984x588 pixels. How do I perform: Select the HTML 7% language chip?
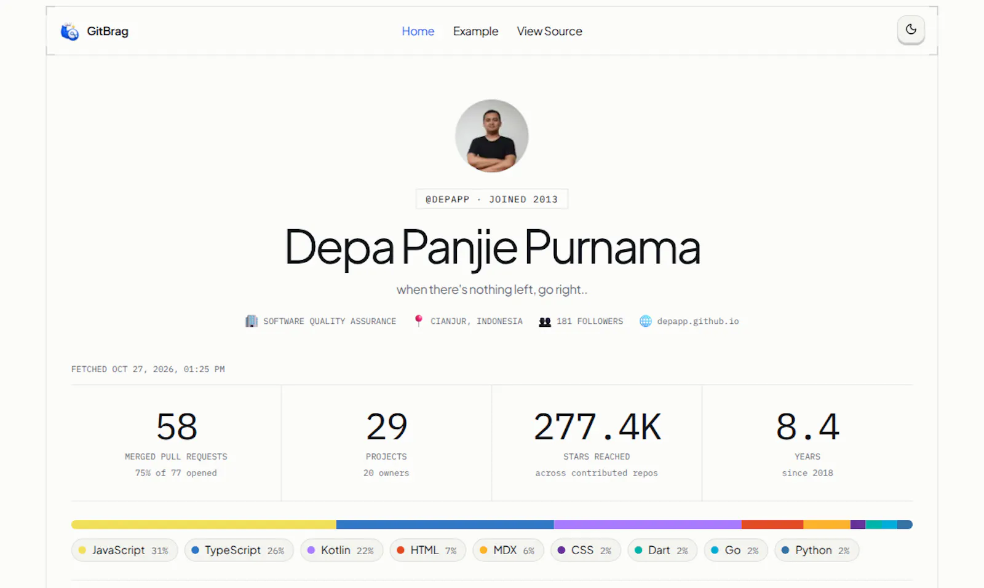(x=428, y=550)
